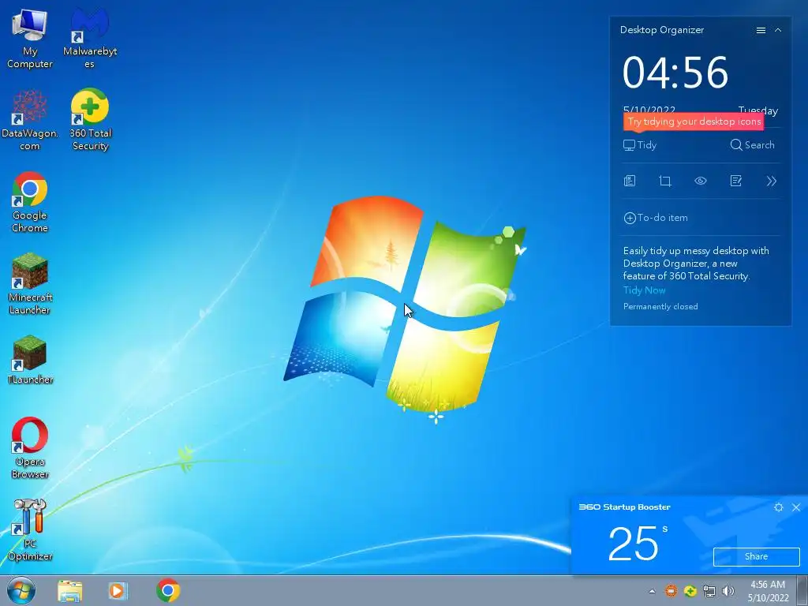Click the Tidy Now link
This screenshot has height=606, width=808.
pos(644,290)
